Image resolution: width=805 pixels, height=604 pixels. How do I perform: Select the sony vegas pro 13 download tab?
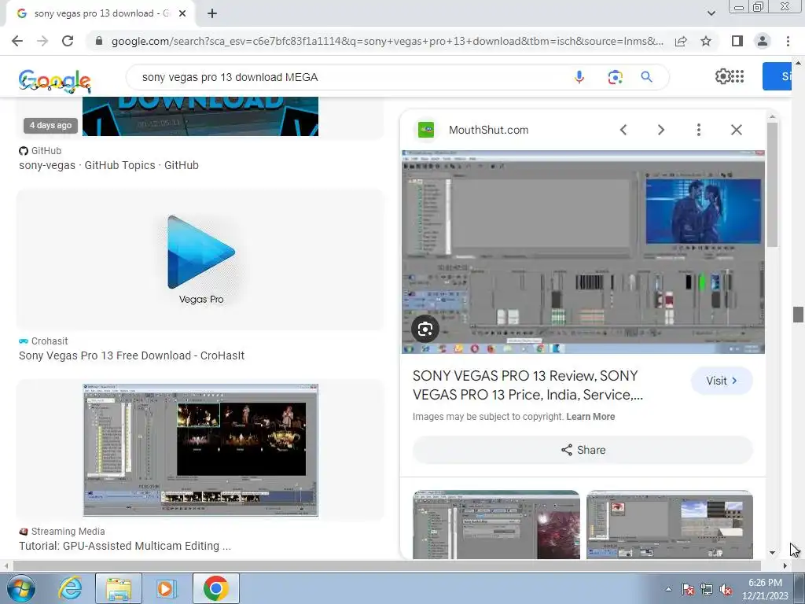[x=100, y=14]
